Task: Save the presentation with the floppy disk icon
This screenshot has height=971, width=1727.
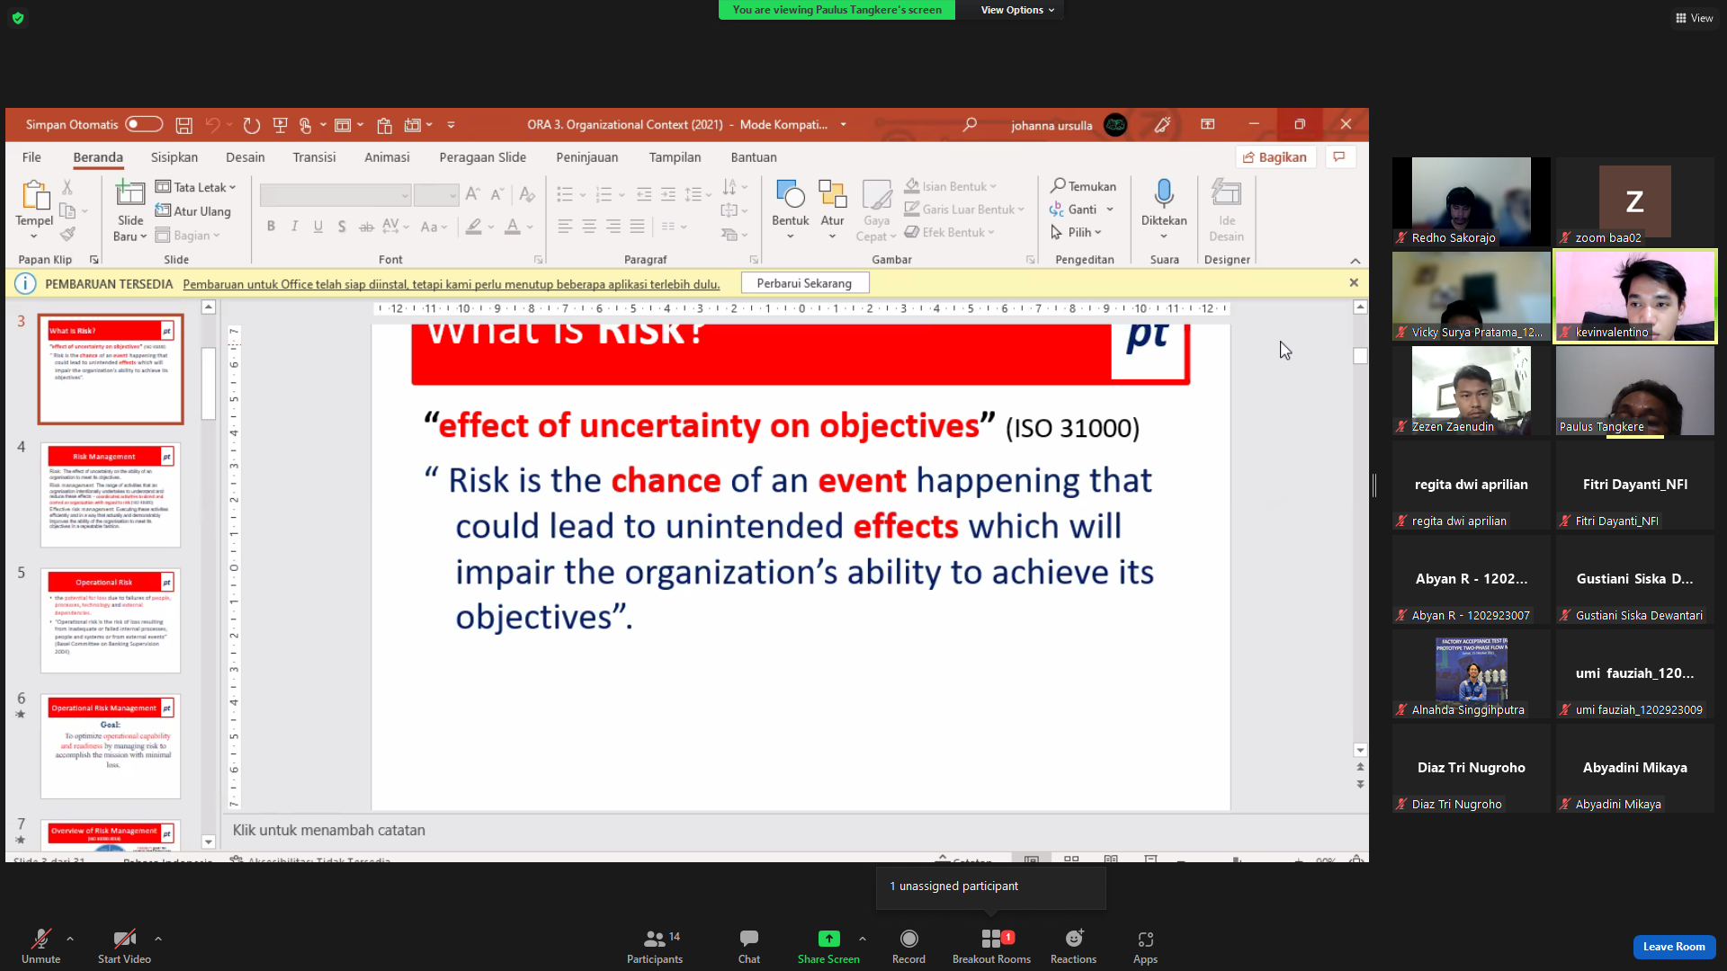Action: [183, 125]
